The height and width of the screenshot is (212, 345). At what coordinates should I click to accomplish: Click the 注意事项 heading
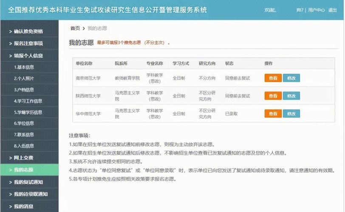pos(79,135)
